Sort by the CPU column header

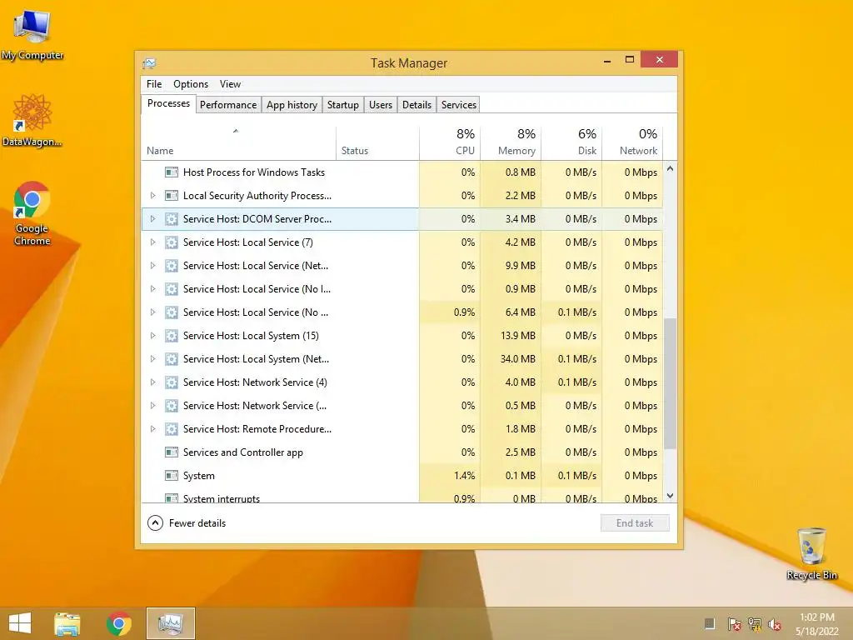click(x=450, y=142)
